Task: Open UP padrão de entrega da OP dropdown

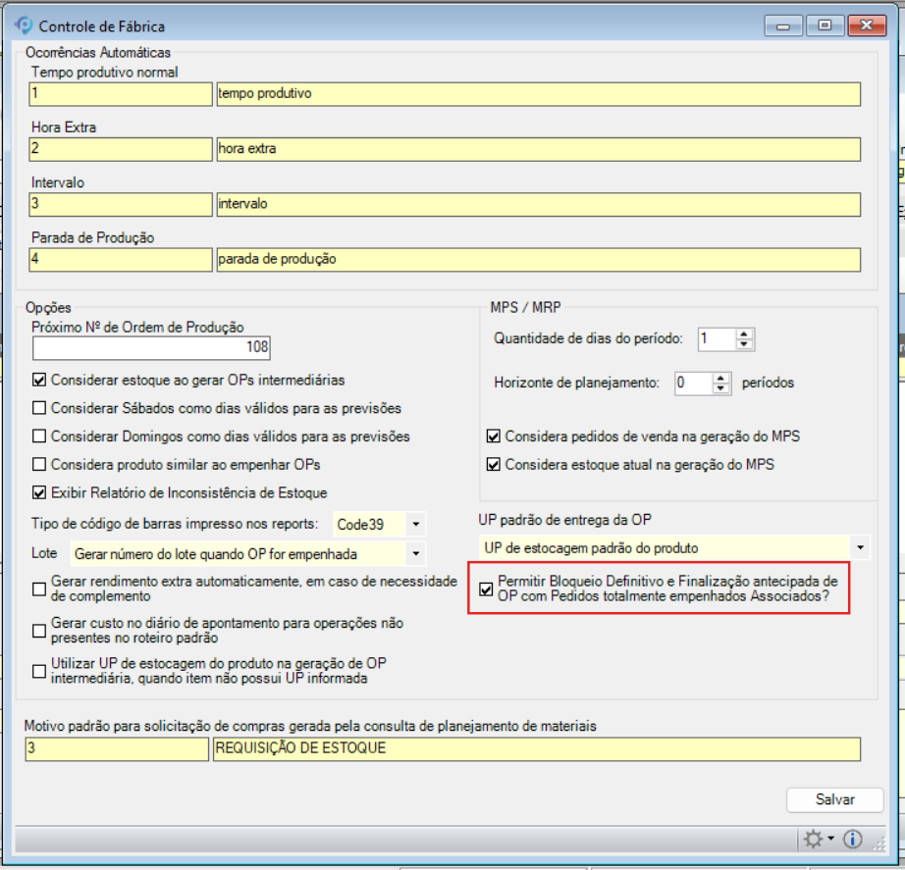Action: click(x=860, y=547)
